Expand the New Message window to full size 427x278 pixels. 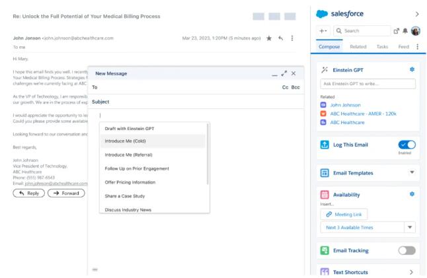[x=284, y=73]
